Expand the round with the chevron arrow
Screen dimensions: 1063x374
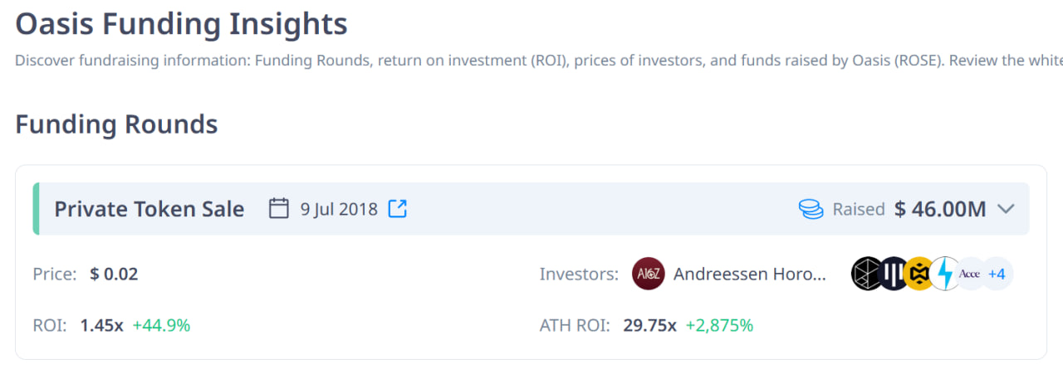click(1006, 209)
